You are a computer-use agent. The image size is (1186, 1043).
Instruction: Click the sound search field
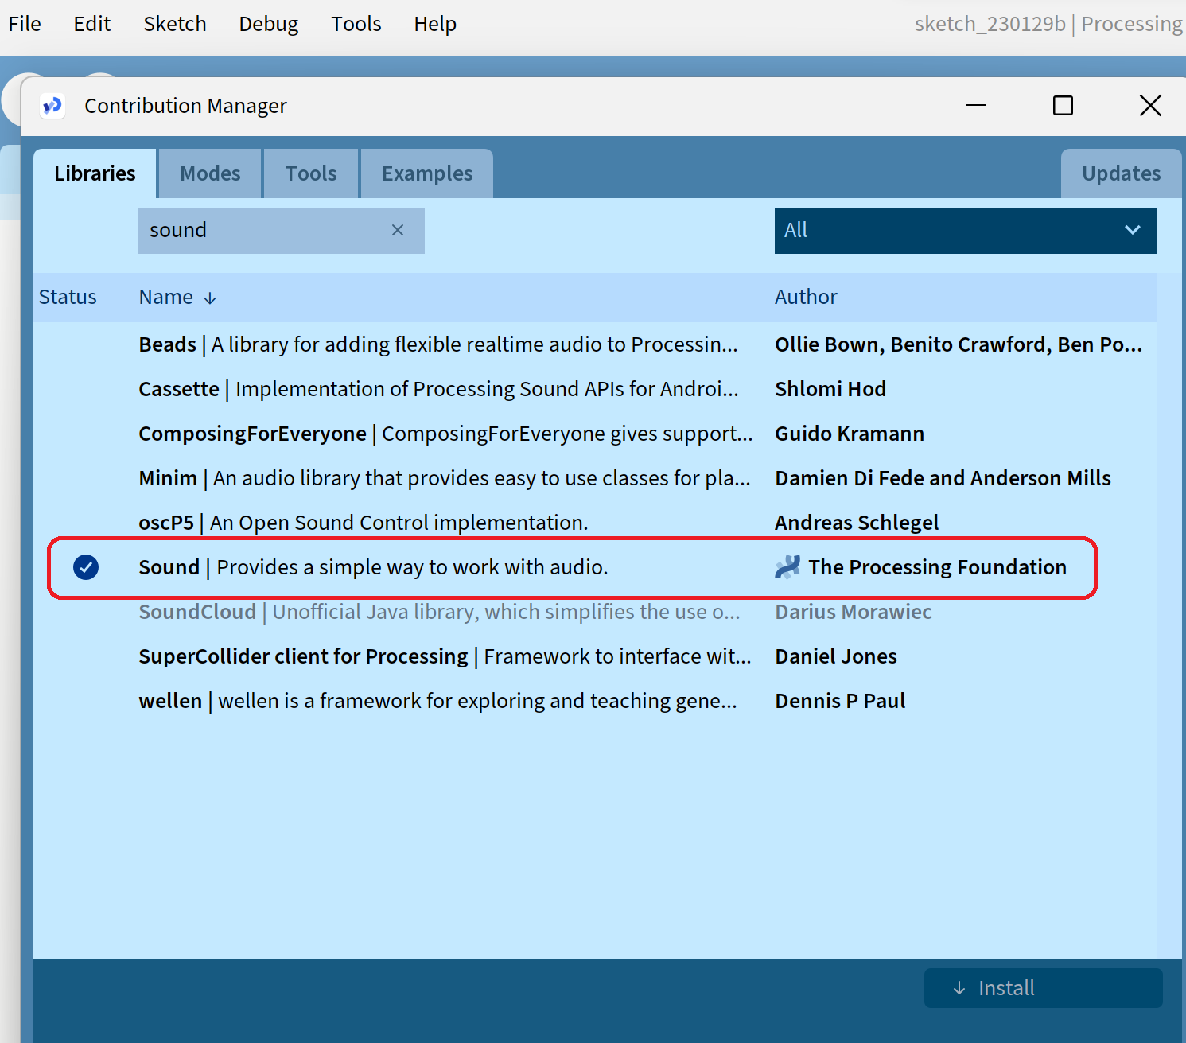(x=282, y=231)
